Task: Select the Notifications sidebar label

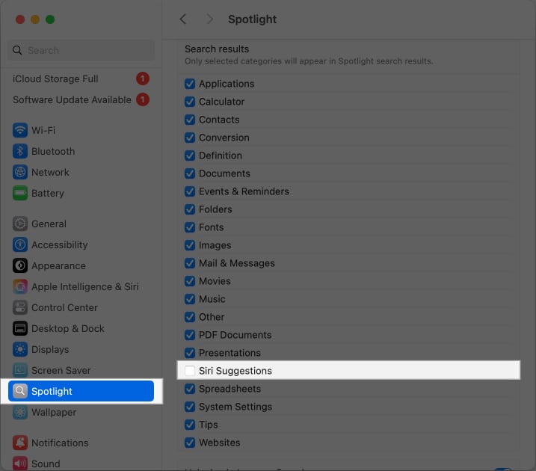Action: 60,443
